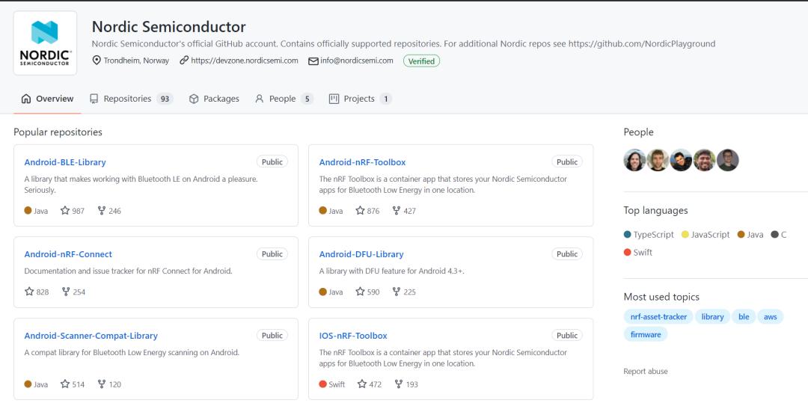Click the 987 stars count on Android-BLE-Library

coord(79,211)
